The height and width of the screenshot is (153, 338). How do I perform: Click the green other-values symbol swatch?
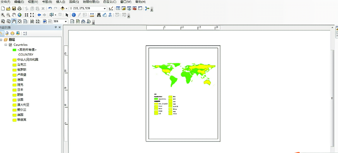click(x=15, y=50)
